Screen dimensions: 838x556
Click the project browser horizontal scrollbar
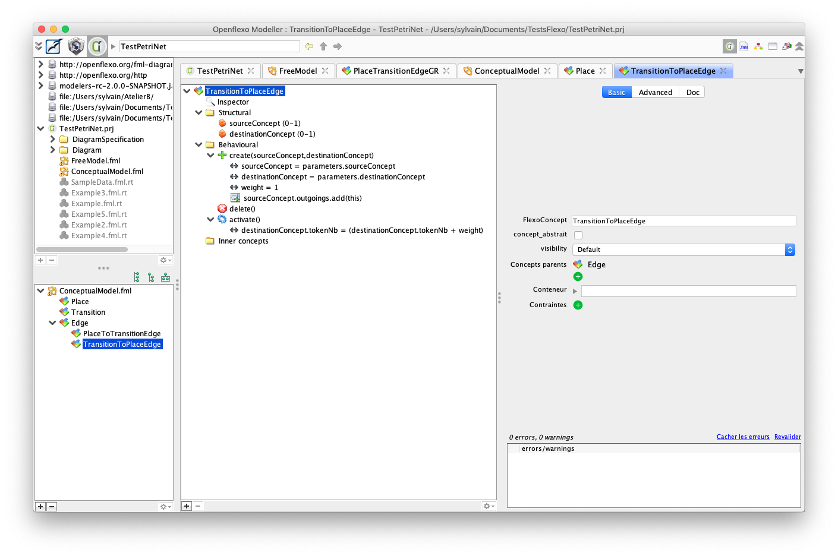[x=82, y=249]
